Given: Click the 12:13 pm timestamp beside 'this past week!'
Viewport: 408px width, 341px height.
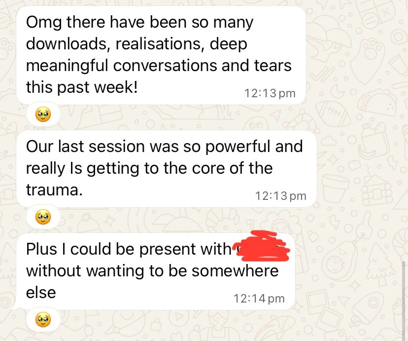Looking at the screenshot, I should [x=270, y=93].
